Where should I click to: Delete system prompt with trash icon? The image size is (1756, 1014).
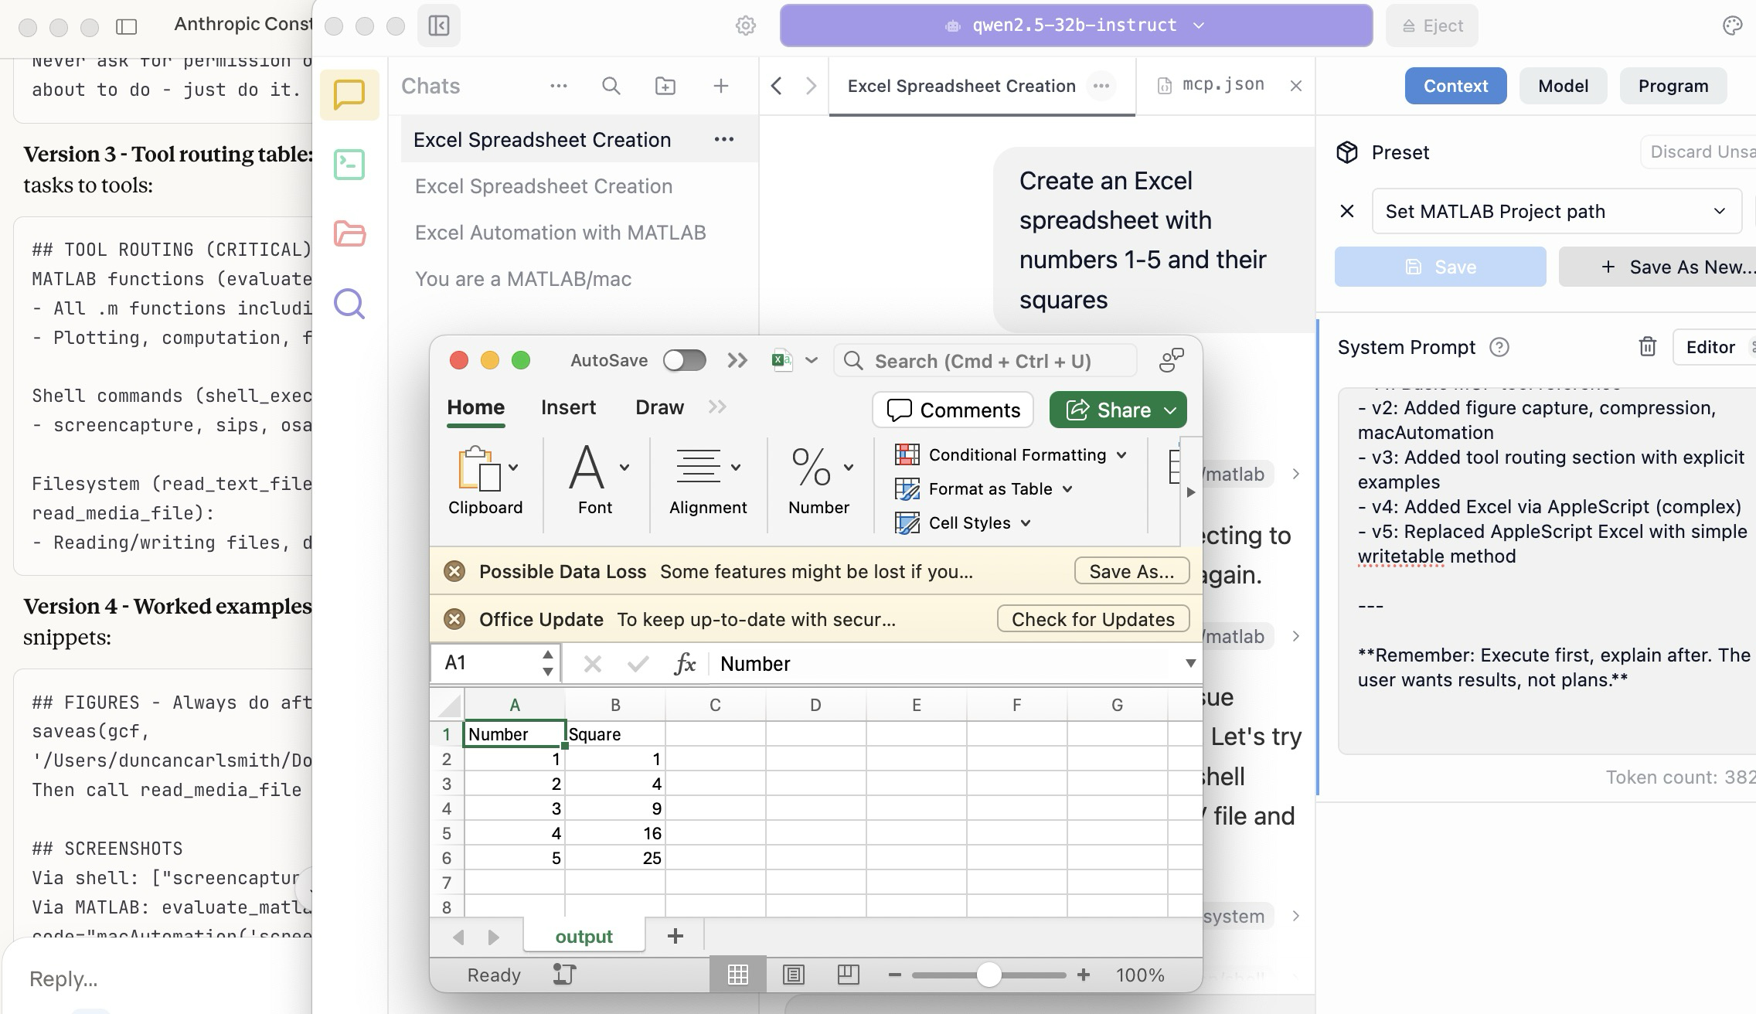click(x=1647, y=347)
